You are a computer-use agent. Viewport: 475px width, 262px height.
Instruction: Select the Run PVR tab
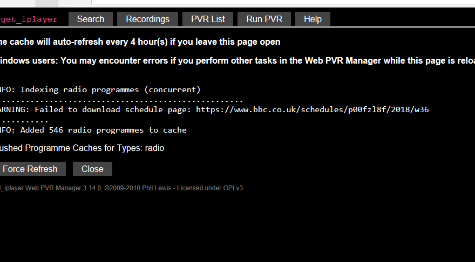(264, 19)
